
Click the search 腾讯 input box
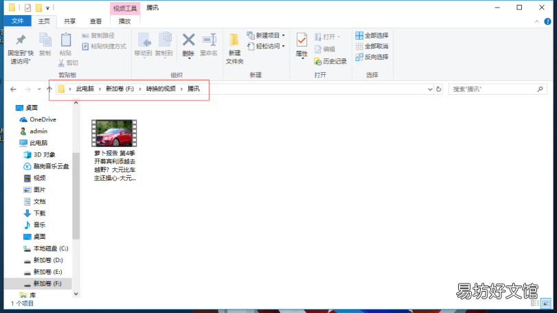498,89
